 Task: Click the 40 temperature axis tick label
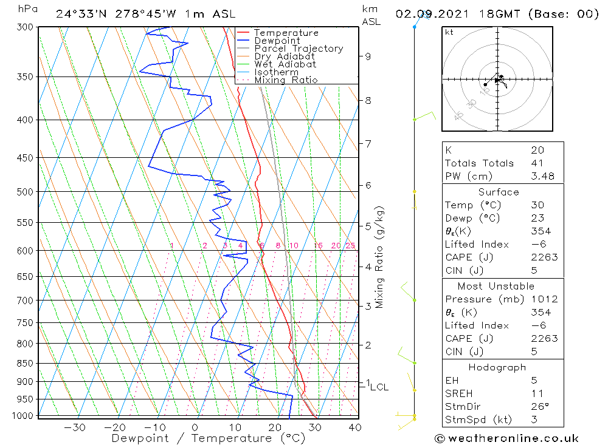(x=355, y=427)
